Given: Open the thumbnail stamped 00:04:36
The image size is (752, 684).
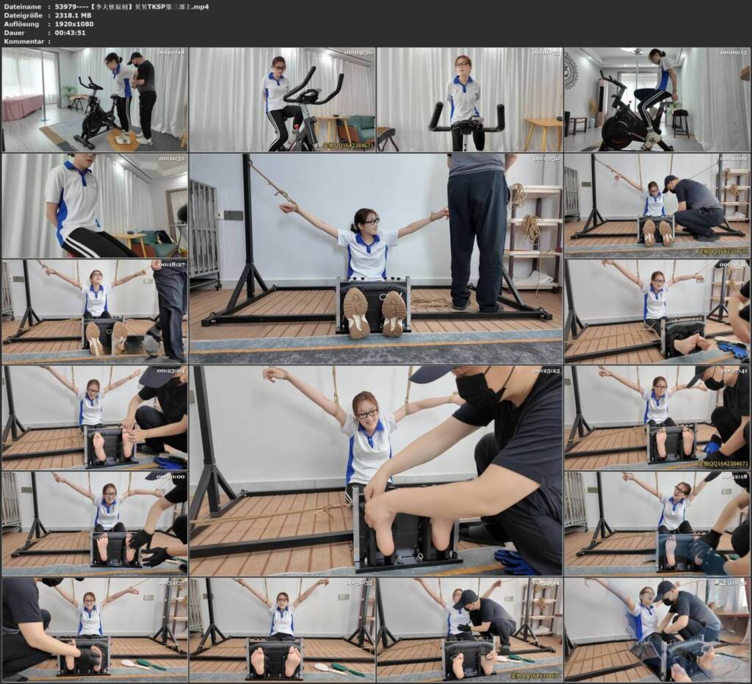Looking at the screenshot, I should point(283,100).
